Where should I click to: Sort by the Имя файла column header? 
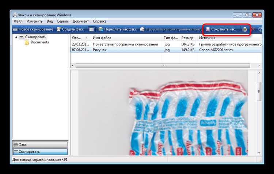(x=126, y=38)
